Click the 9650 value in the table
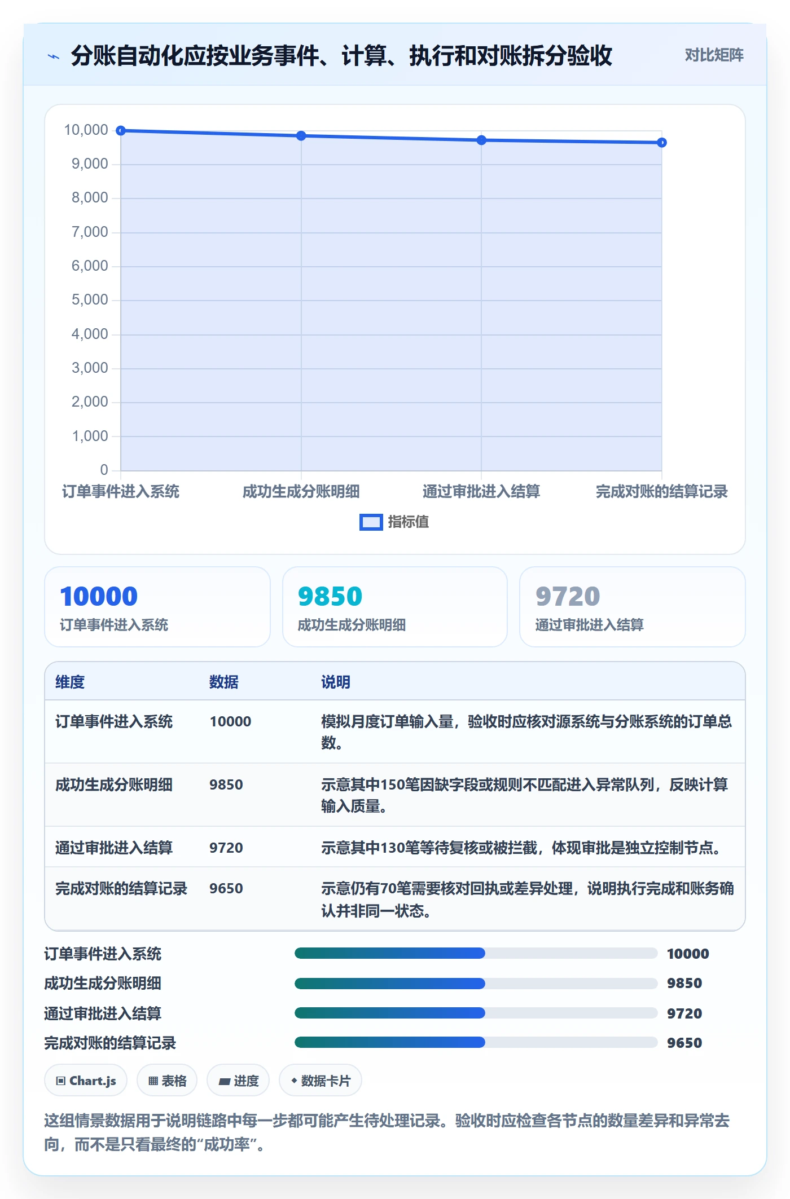This screenshot has width=790, height=1199. pos(226,889)
